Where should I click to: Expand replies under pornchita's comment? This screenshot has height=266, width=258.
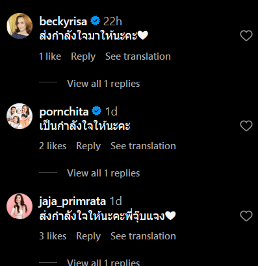coord(103,173)
